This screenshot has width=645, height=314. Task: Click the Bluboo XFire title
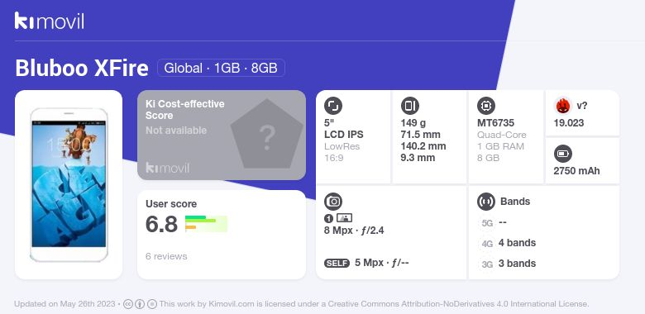[81, 69]
